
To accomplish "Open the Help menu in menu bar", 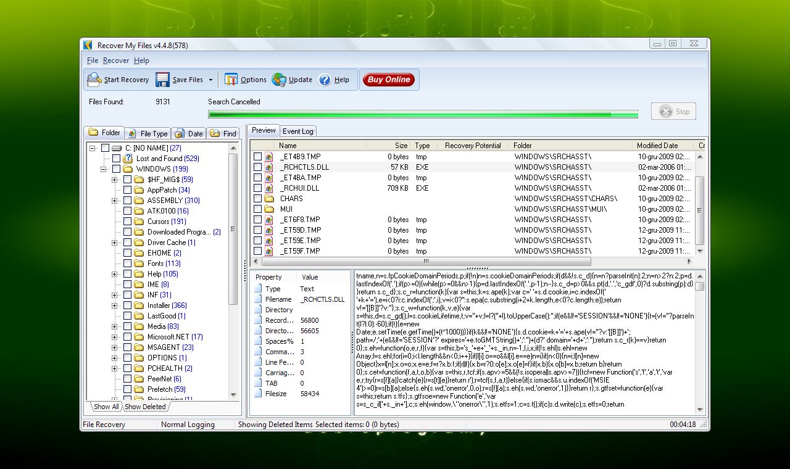I will (141, 60).
